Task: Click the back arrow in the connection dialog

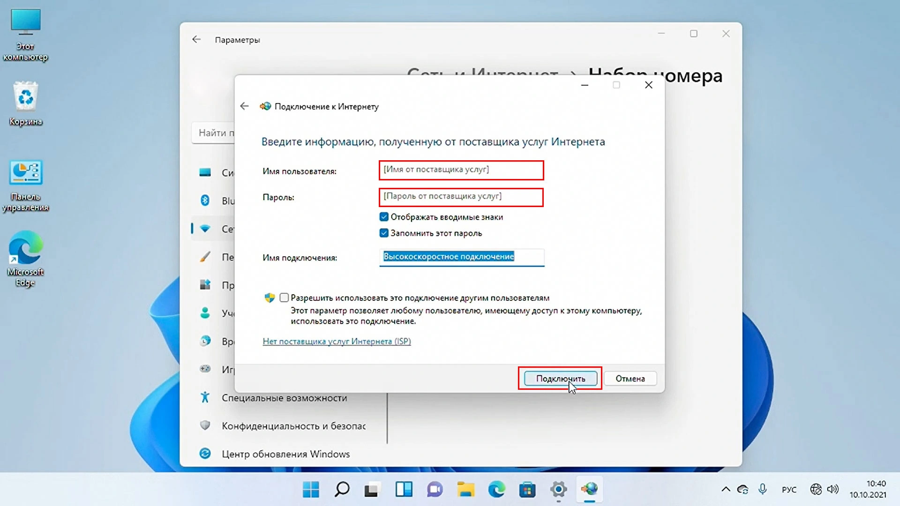Action: tap(244, 106)
